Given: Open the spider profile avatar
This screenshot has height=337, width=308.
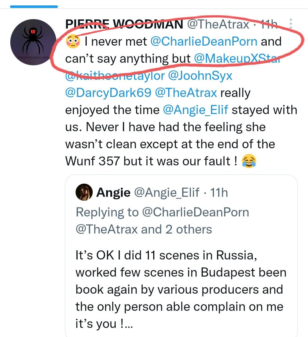Looking at the screenshot, I should (x=33, y=42).
